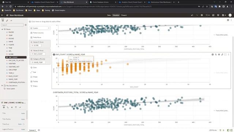This screenshot has width=234, height=132.
Task: Select the SCORE column in data tree
Action: (11, 54)
